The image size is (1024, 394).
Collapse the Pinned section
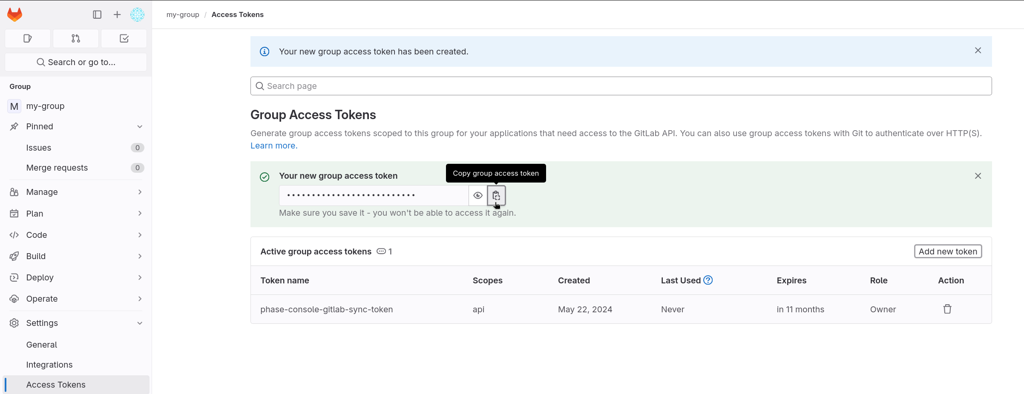pyautogui.click(x=140, y=126)
